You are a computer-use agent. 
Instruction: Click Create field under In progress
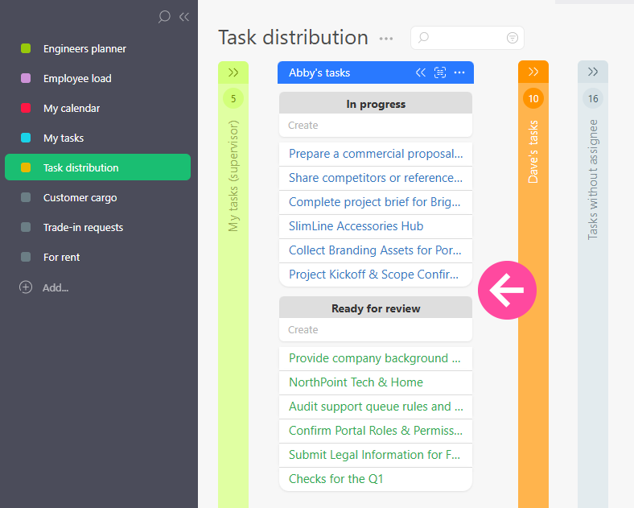[x=375, y=126]
